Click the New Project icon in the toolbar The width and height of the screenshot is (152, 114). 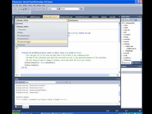pos(15,9)
